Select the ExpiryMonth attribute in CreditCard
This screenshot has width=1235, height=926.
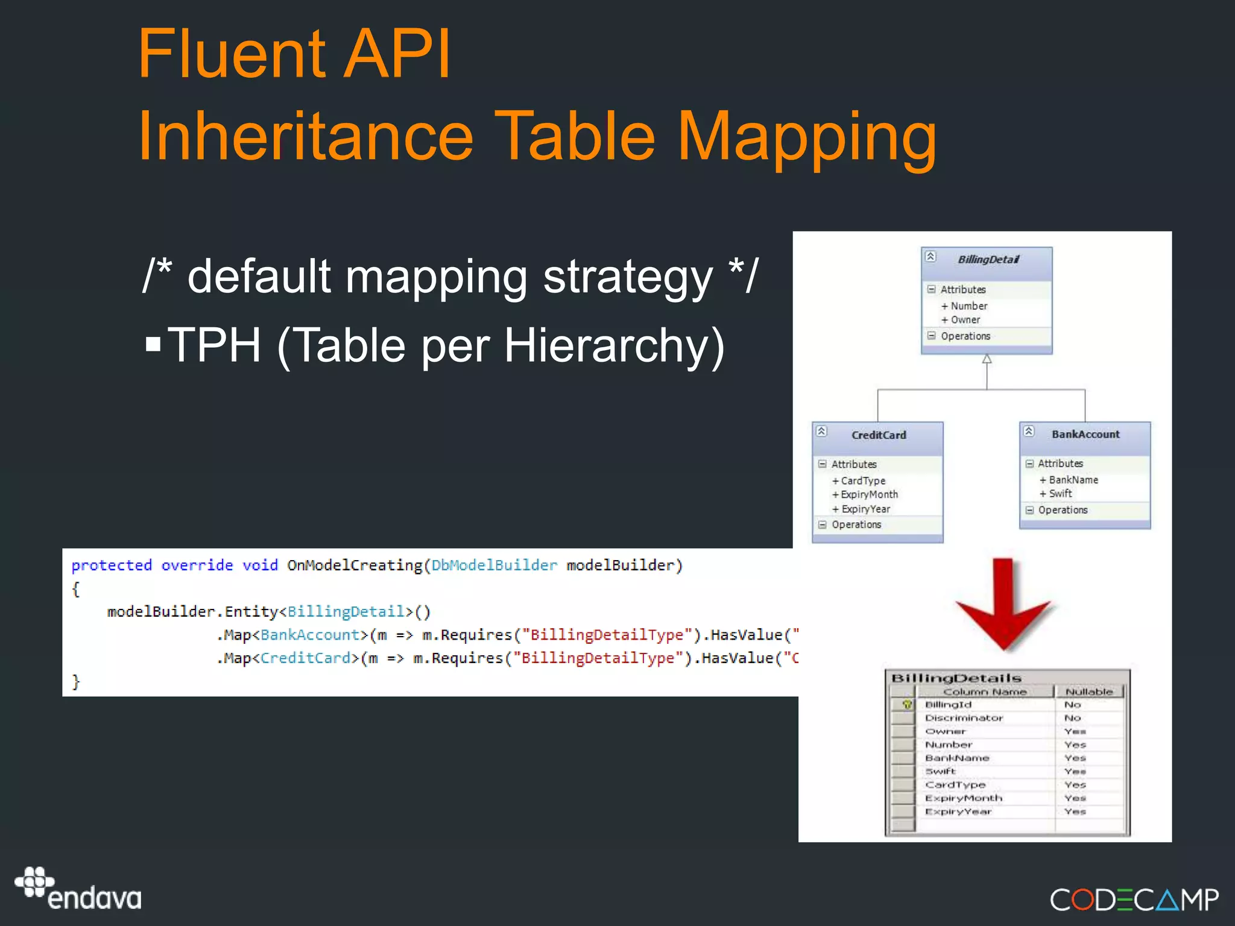(865, 495)
